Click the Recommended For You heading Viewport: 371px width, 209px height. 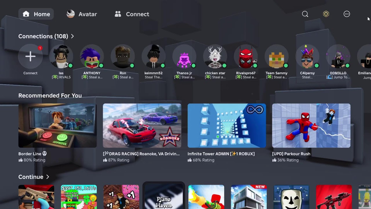point(50,96)
